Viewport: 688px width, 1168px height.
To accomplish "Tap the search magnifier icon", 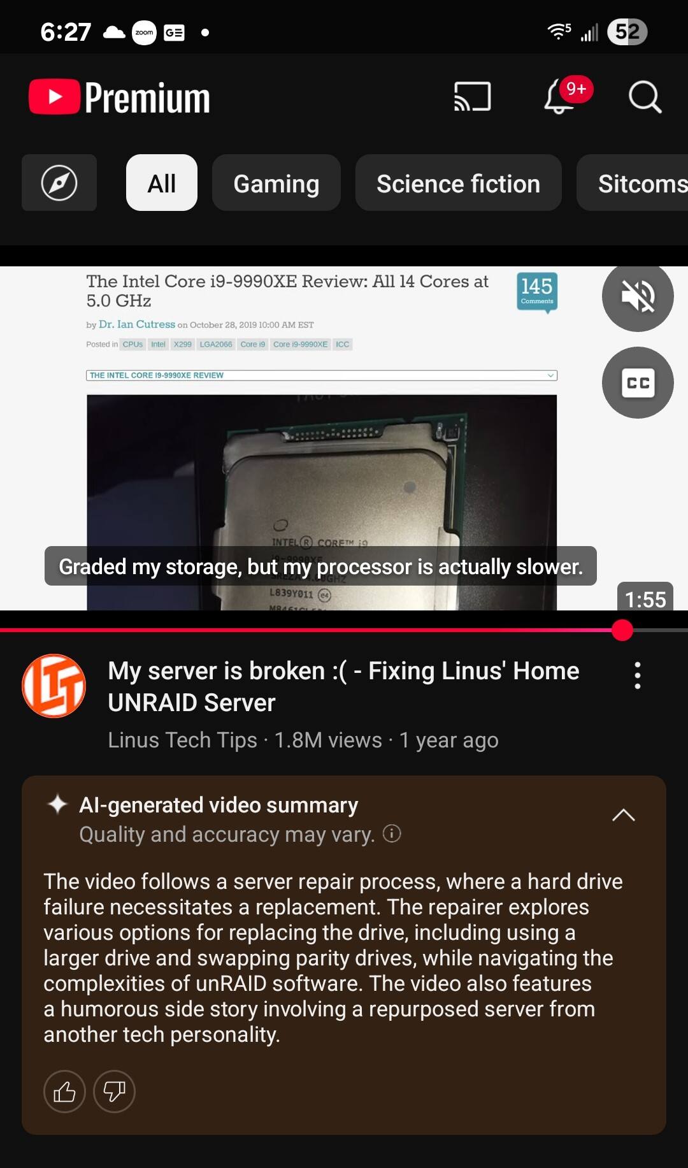I will [645, 97].
